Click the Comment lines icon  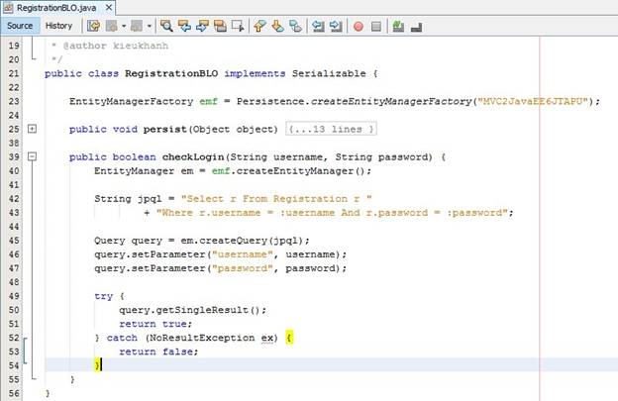coord(398,27)
